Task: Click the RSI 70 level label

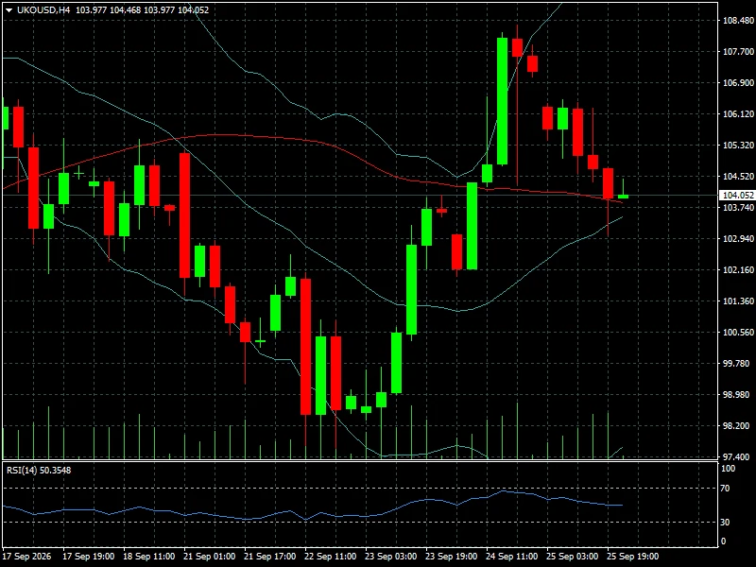Action: (725, 488)
